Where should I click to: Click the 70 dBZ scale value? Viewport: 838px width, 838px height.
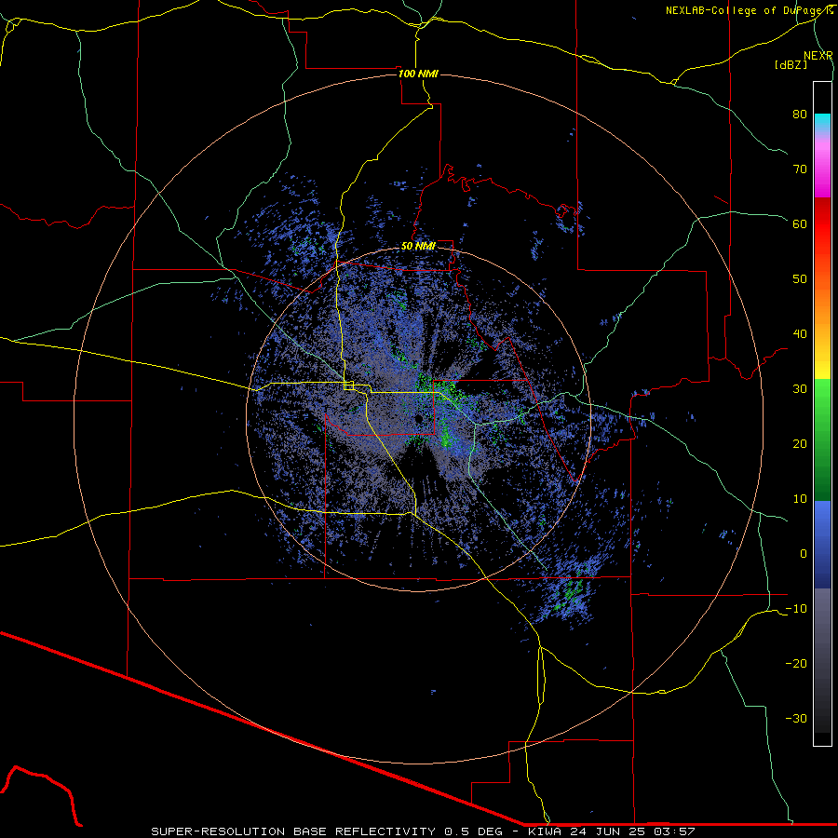(800, 169)
